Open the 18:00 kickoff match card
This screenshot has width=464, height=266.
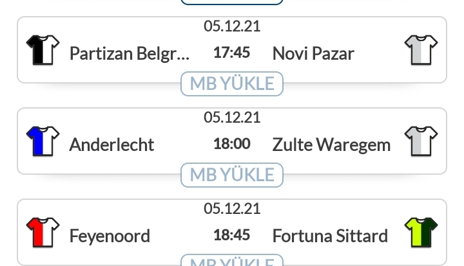(232, 141)
